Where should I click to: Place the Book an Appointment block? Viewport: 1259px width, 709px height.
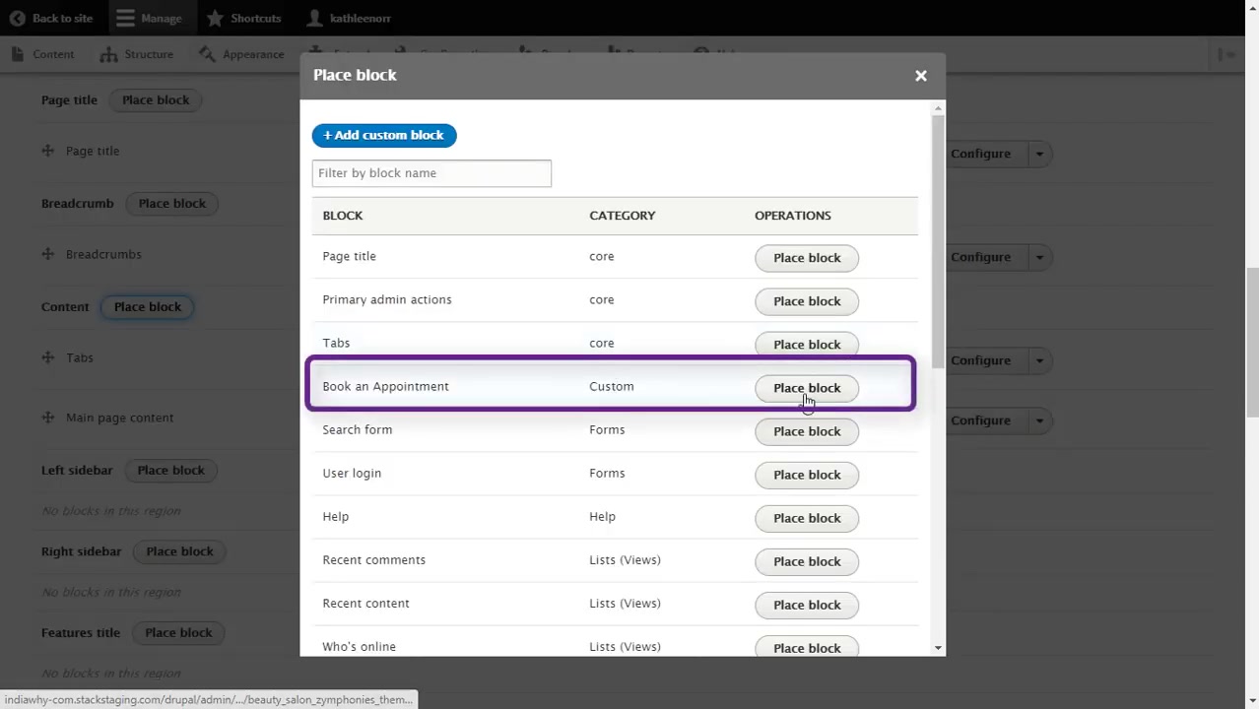806,388
